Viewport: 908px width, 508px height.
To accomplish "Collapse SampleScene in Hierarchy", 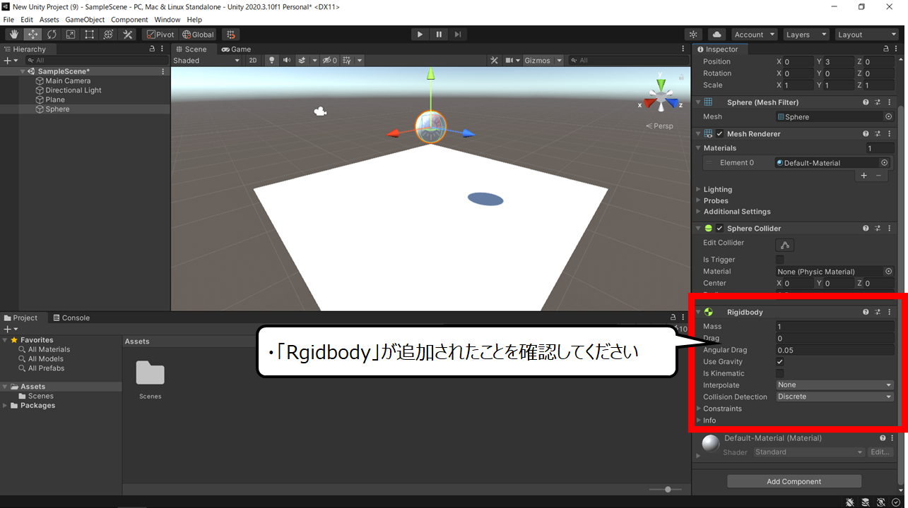I will point(23,71).
